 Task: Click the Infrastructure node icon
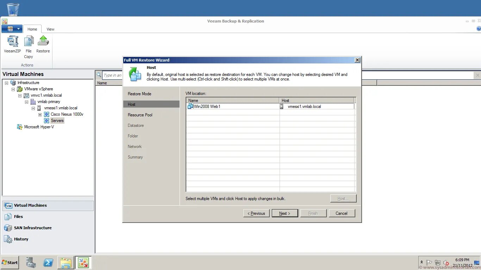[13, 83]
